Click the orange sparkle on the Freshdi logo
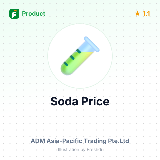 click(15, 10)
